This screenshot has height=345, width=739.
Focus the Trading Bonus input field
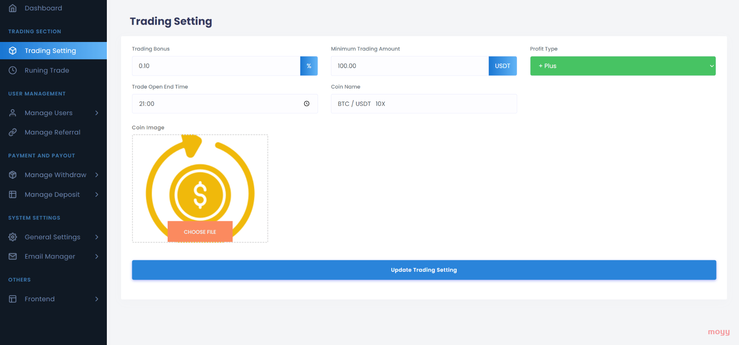point(216,66)
